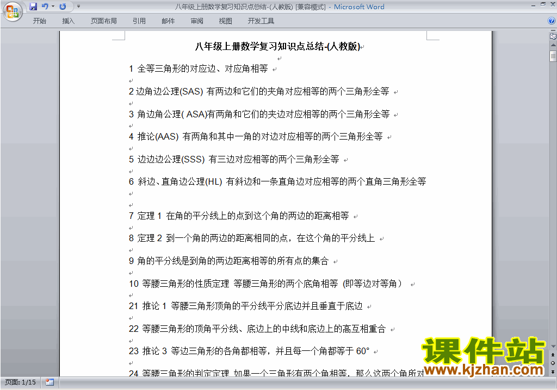Select the 视图 ribbon tab

pos(226,21)
